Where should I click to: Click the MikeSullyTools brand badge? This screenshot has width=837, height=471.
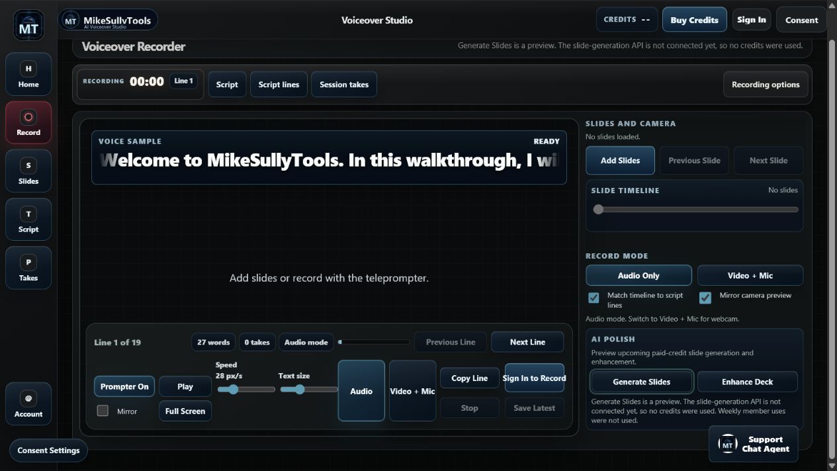tap(108, 20)
